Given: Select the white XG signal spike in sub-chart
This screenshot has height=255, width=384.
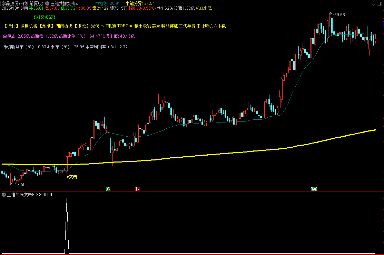Looking at the screenshot, I should pos(67,225).
